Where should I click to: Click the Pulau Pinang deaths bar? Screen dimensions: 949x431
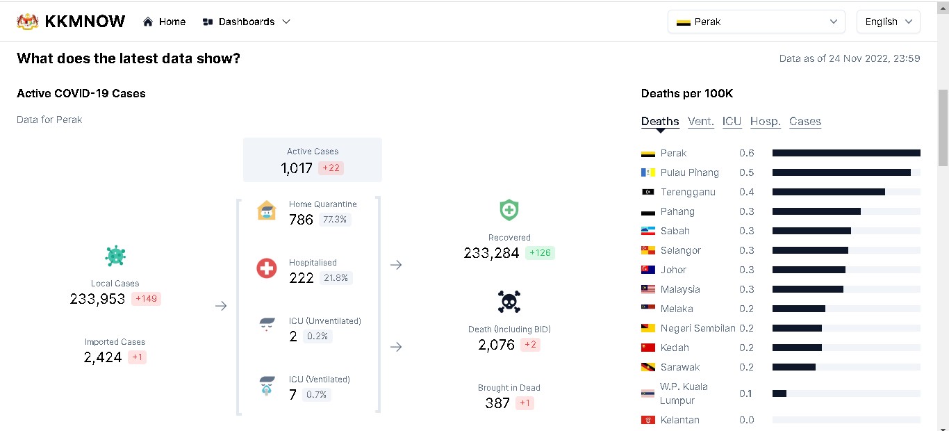point(841,172)
